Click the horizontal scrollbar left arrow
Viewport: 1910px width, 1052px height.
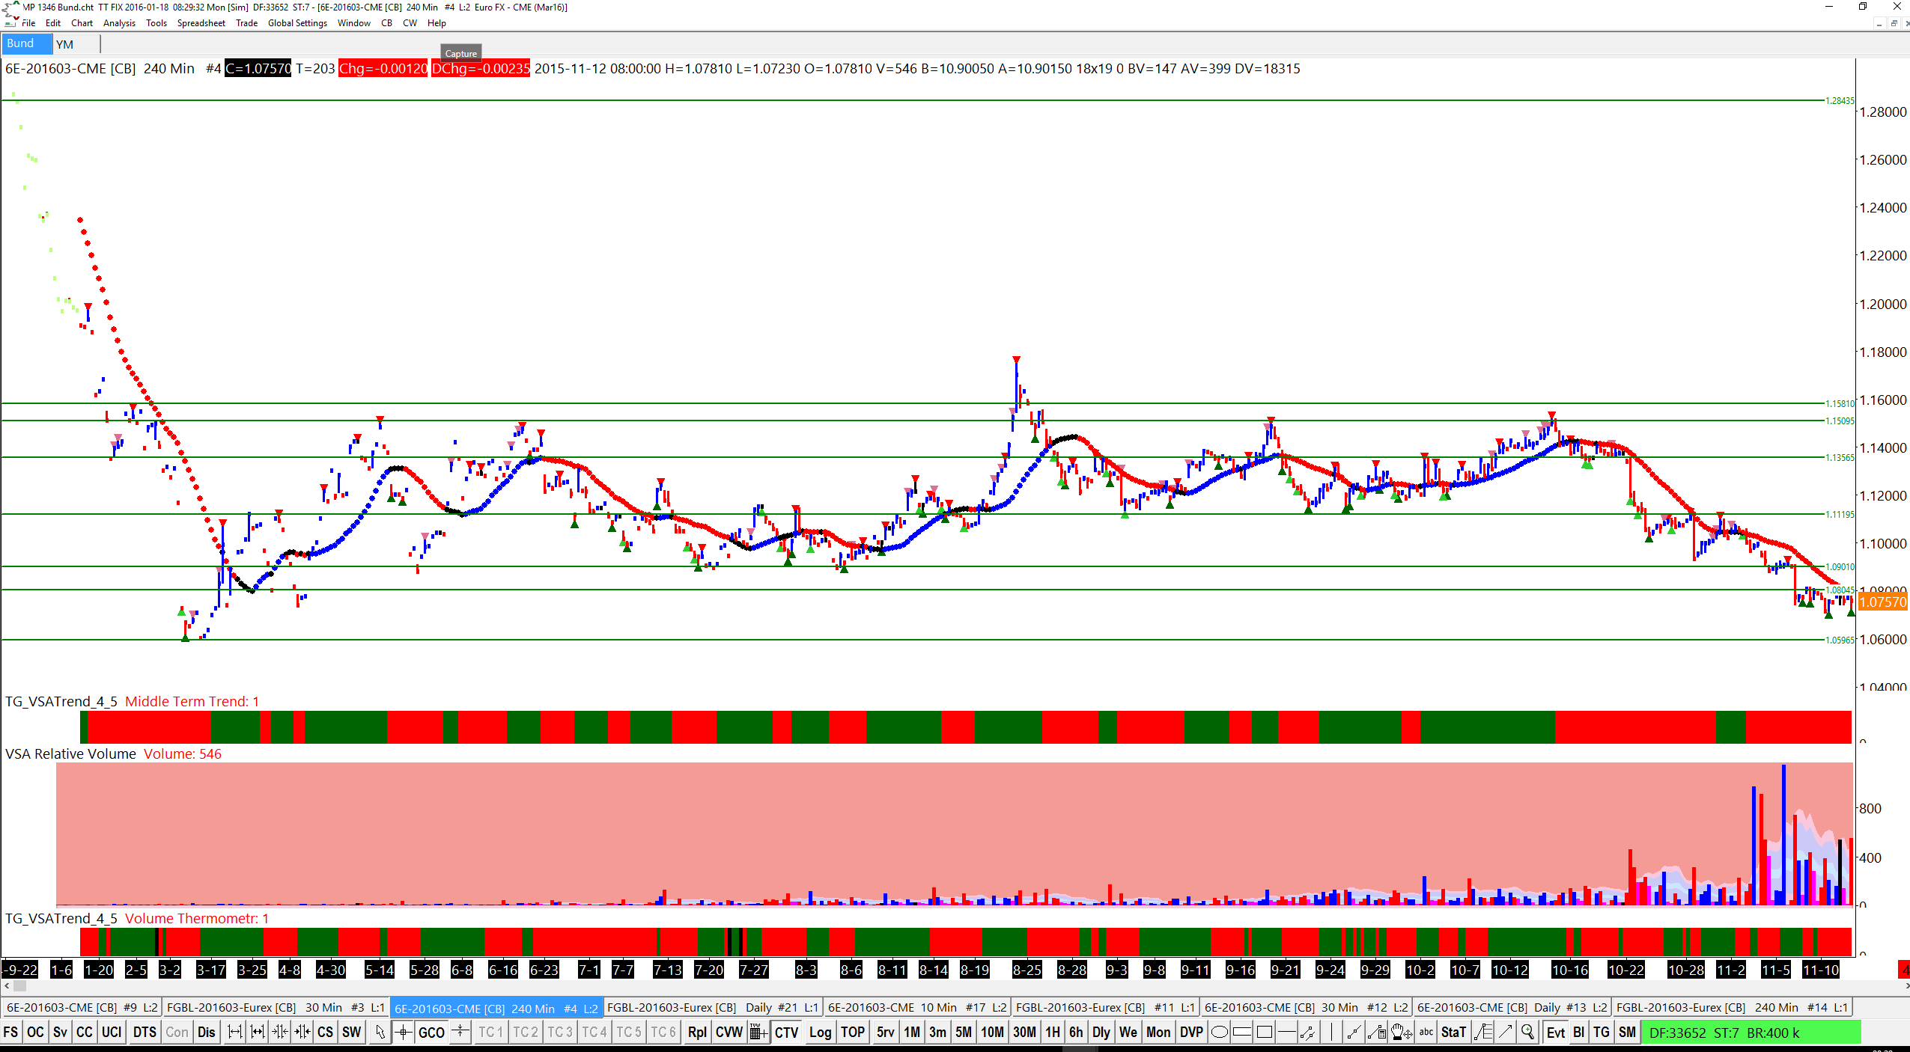(7, 986)
